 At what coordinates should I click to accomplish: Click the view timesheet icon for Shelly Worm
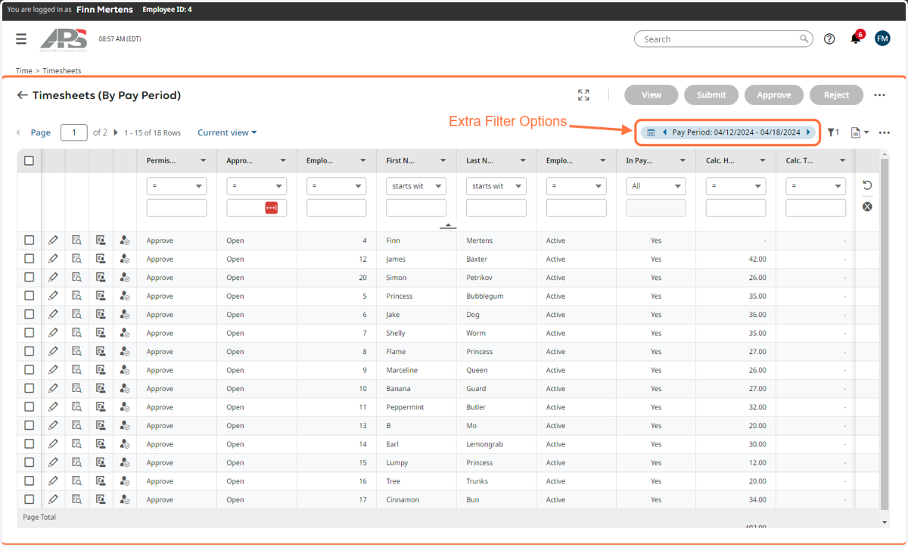(x=76, y=333)
